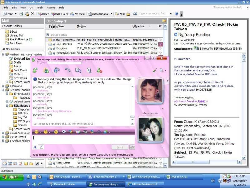Click the Move to Folder toolbar icon

[27, 14]
